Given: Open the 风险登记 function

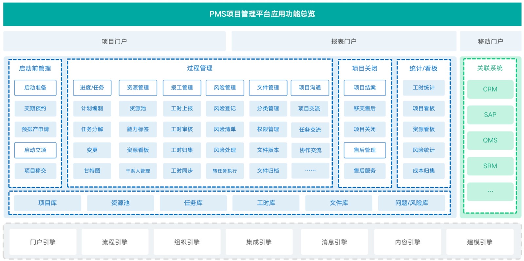Looking at the screenshot, I should 225,108.
